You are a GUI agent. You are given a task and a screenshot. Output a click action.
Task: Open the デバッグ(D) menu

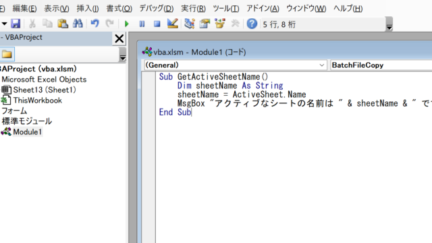click(156, 9)
